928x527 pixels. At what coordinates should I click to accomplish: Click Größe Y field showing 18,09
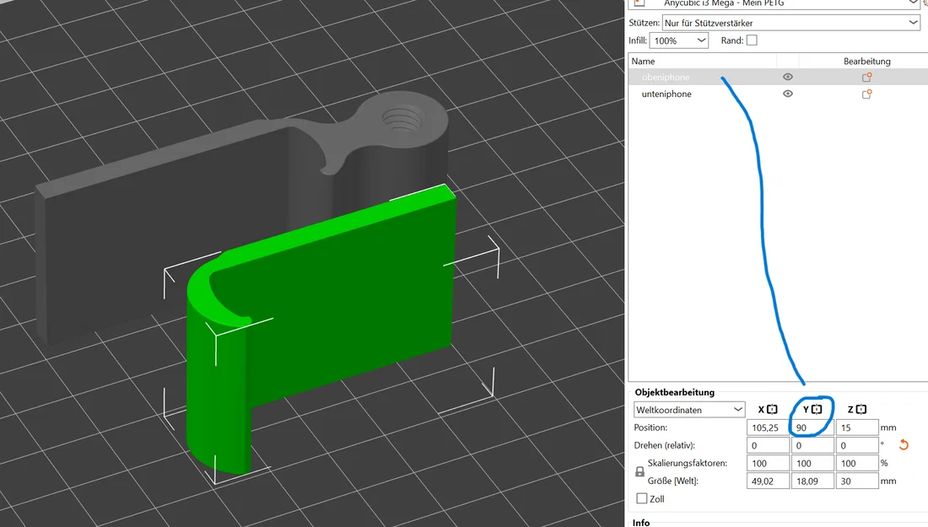[x=812, y=481]
